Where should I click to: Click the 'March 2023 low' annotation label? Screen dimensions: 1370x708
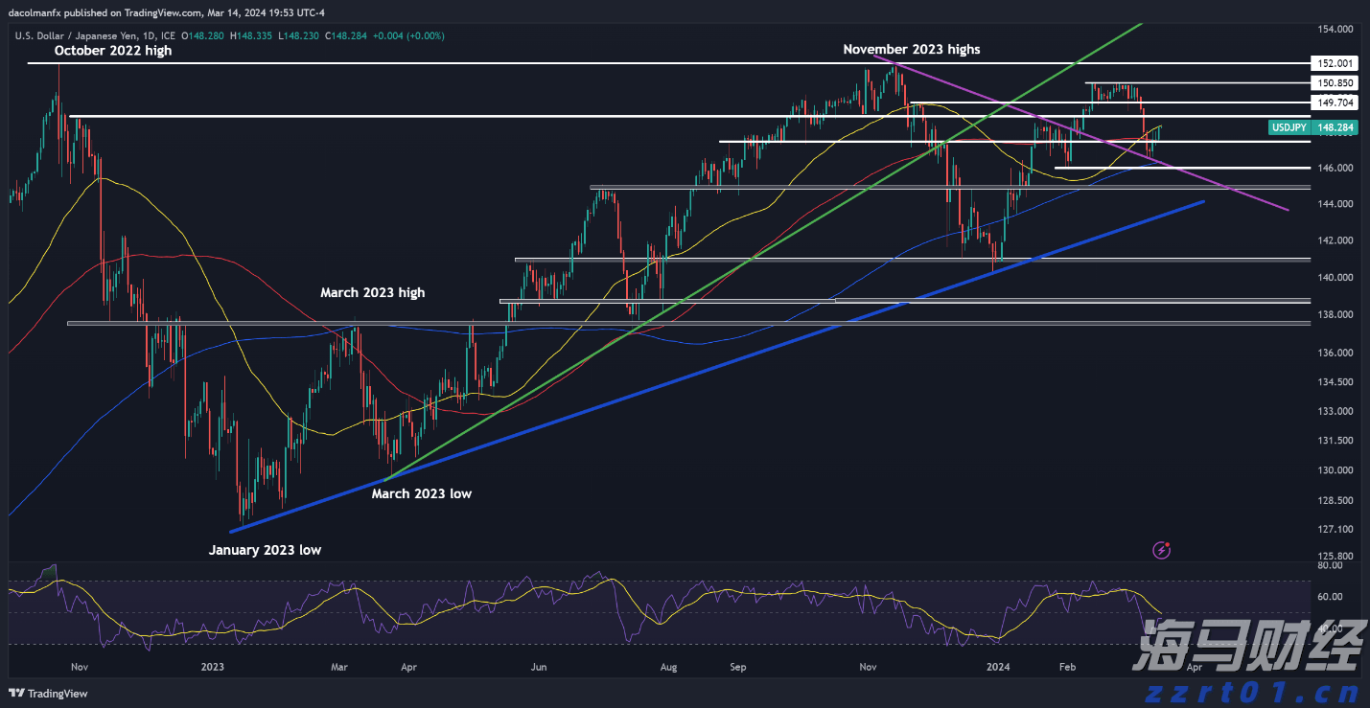[421, 494]
